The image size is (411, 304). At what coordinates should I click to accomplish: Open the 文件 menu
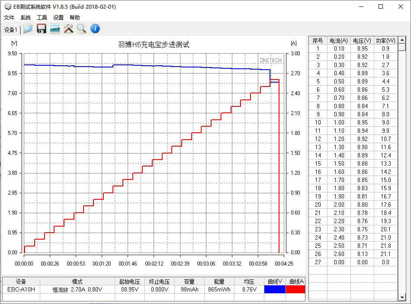[9, 18]
